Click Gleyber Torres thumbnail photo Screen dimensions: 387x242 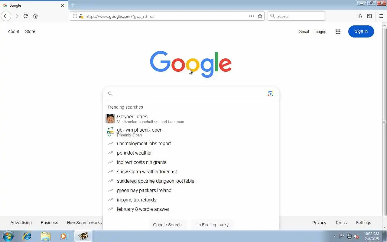tap(110, 119)
